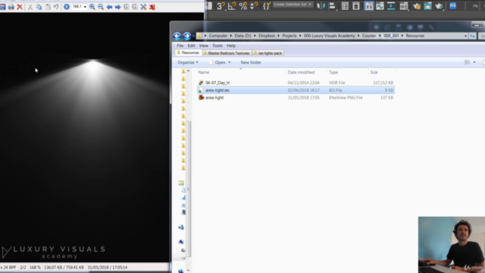Click 000 Luxury Visuals Academy breadcrumb
This screenshot has width=485, height=273.
click(x=329, y=36)
